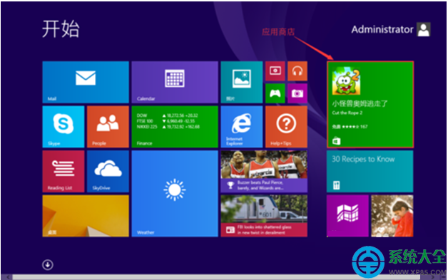Open the Calendar tile
Screen dimensions: 448x280
tap(175, 82)
